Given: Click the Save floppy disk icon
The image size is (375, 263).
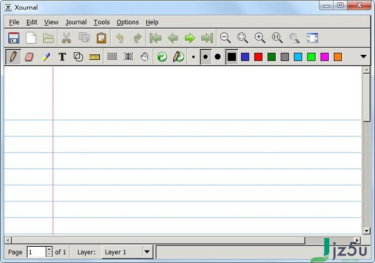Looking at the screenshot, I should pyautogui.click(x=14, y=38).
